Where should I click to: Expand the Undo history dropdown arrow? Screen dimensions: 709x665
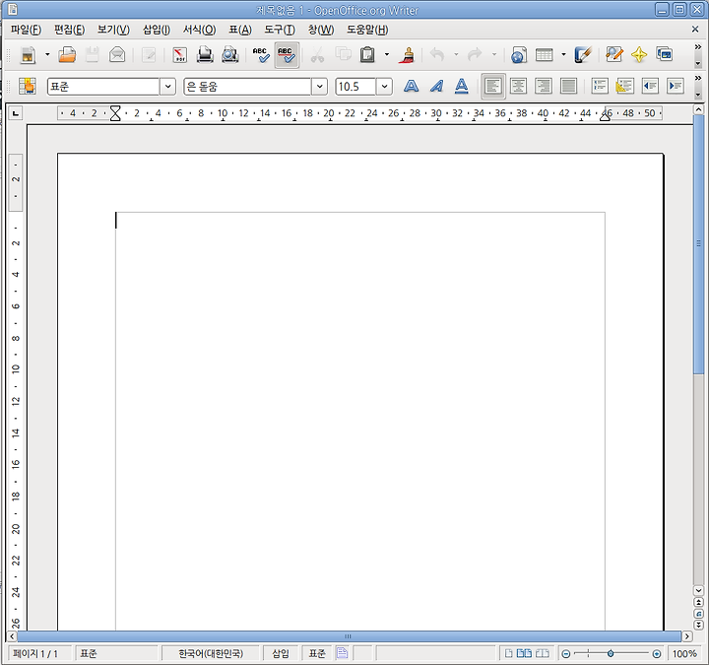click(456, 55)
